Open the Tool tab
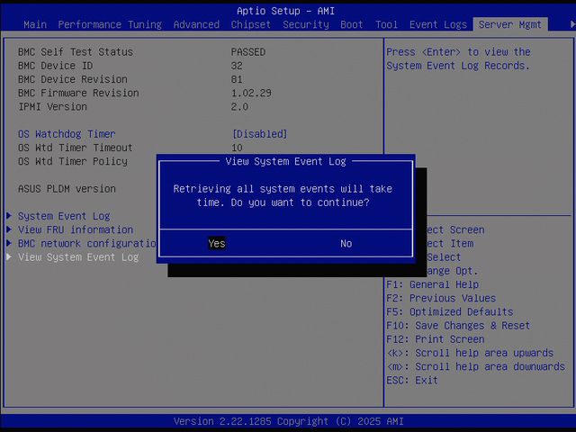576x432 pixels. (386, 24)
